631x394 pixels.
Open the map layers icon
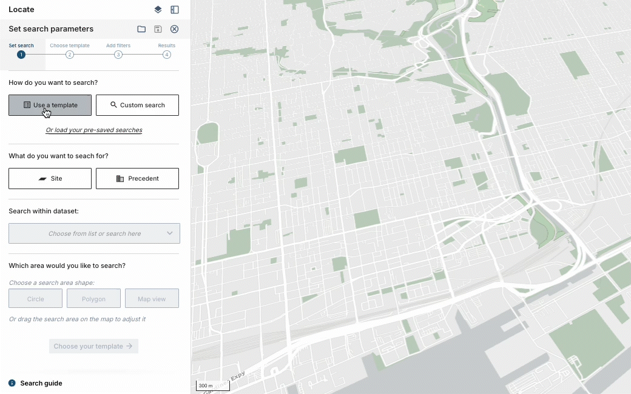158,10
